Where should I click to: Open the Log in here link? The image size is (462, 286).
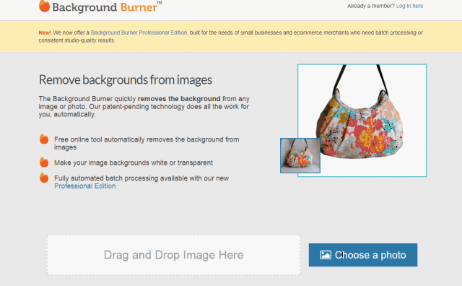(x=409, y=6)
